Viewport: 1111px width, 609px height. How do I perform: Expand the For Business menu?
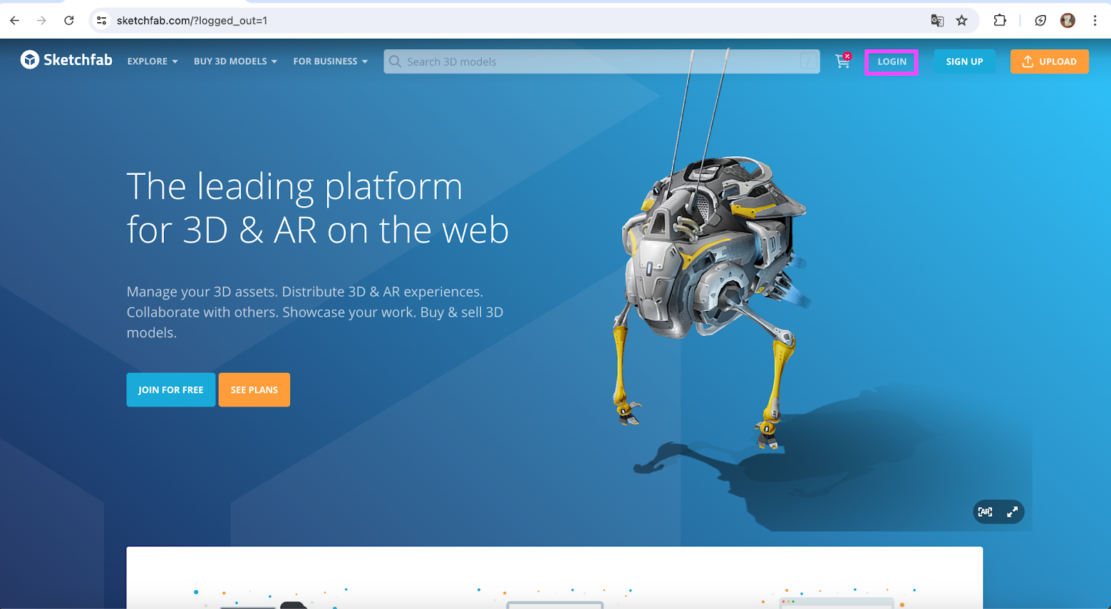coord(330,62)
